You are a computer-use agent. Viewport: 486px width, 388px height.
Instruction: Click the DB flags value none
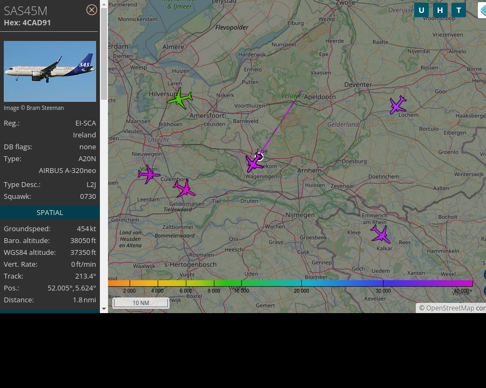click(x=87, y=147)
